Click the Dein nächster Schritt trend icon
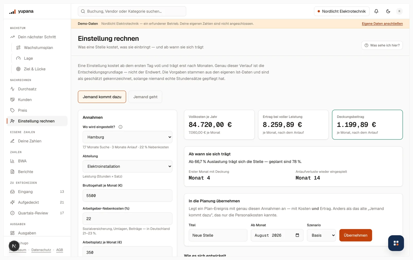Viewport: 413px width, 260px height. [12, 37]
